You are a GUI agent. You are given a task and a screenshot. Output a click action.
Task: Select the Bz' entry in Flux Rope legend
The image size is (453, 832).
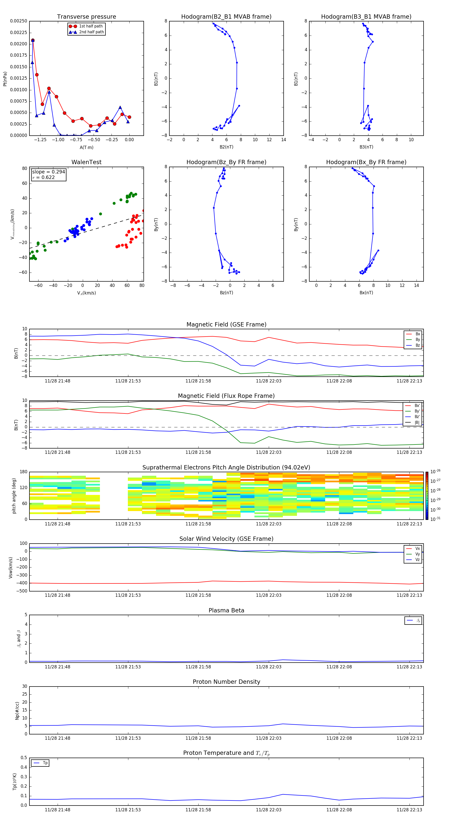[412, 417]
